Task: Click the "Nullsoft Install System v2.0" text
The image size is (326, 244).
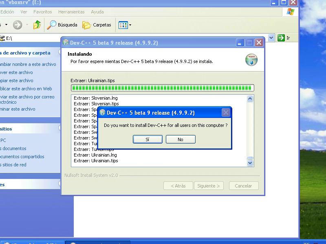Action: click(91, 175)
